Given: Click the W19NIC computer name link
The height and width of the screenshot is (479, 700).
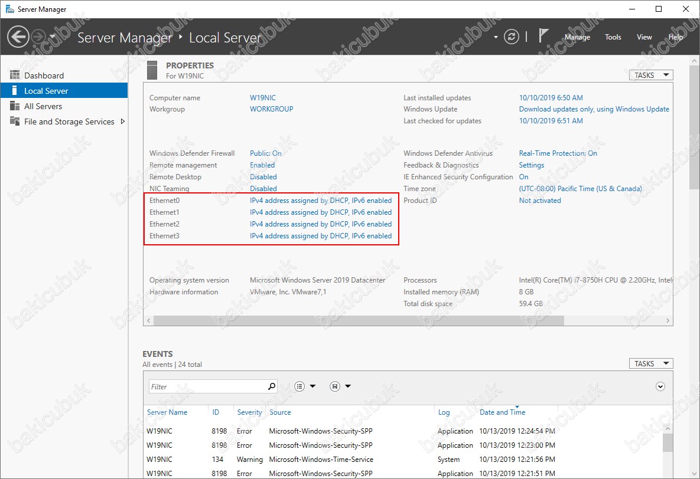Looking at the screenshot, I should tap(263, 98).
